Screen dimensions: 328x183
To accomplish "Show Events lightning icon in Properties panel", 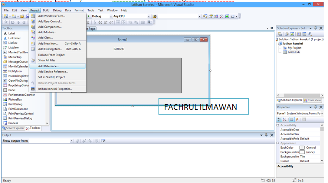I will tap(297, 119).
